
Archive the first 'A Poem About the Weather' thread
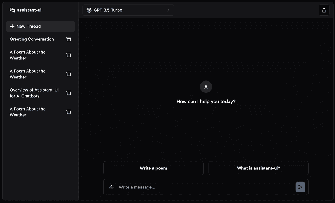[x=69, y=55]
